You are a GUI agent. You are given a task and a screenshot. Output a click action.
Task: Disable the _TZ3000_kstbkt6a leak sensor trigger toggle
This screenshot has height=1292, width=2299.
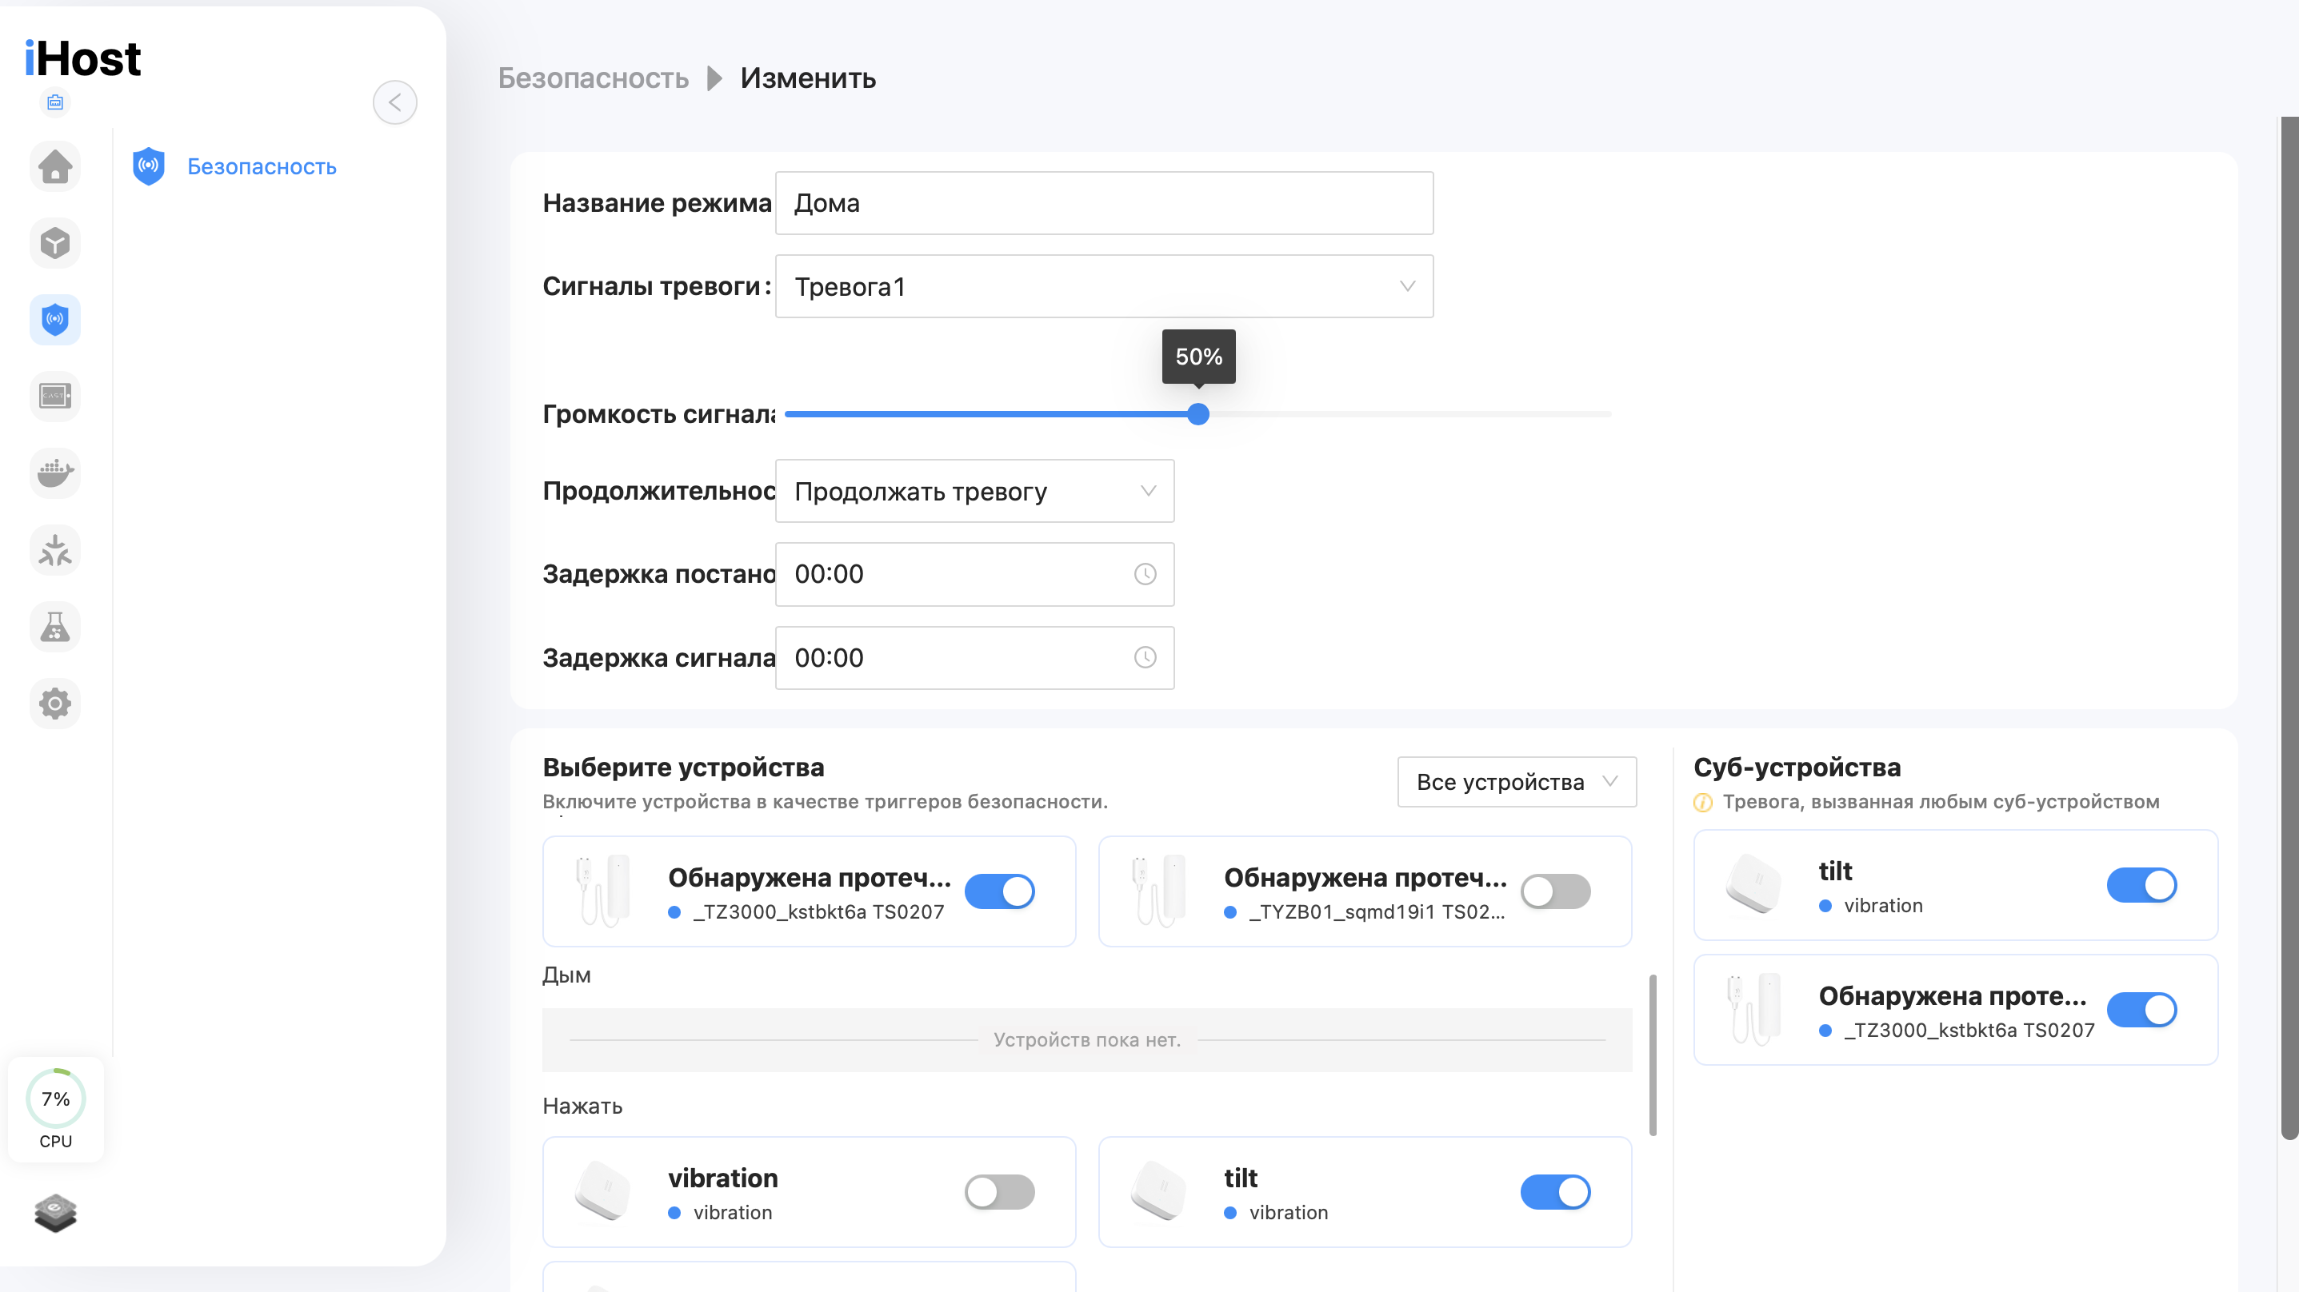(1000, 891)
